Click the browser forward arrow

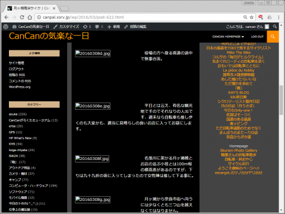tap(14, 17)
